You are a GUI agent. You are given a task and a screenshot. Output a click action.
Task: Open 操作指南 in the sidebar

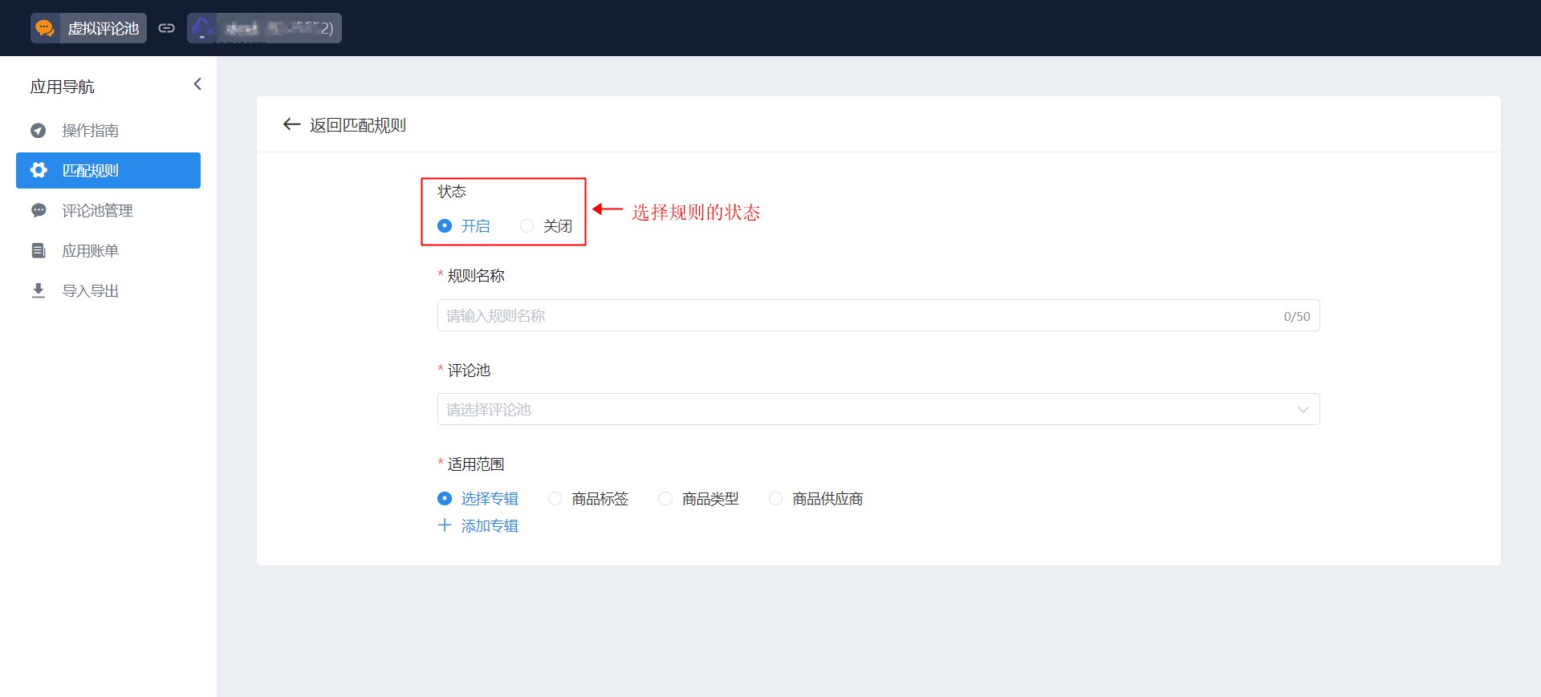click(108, 131)
